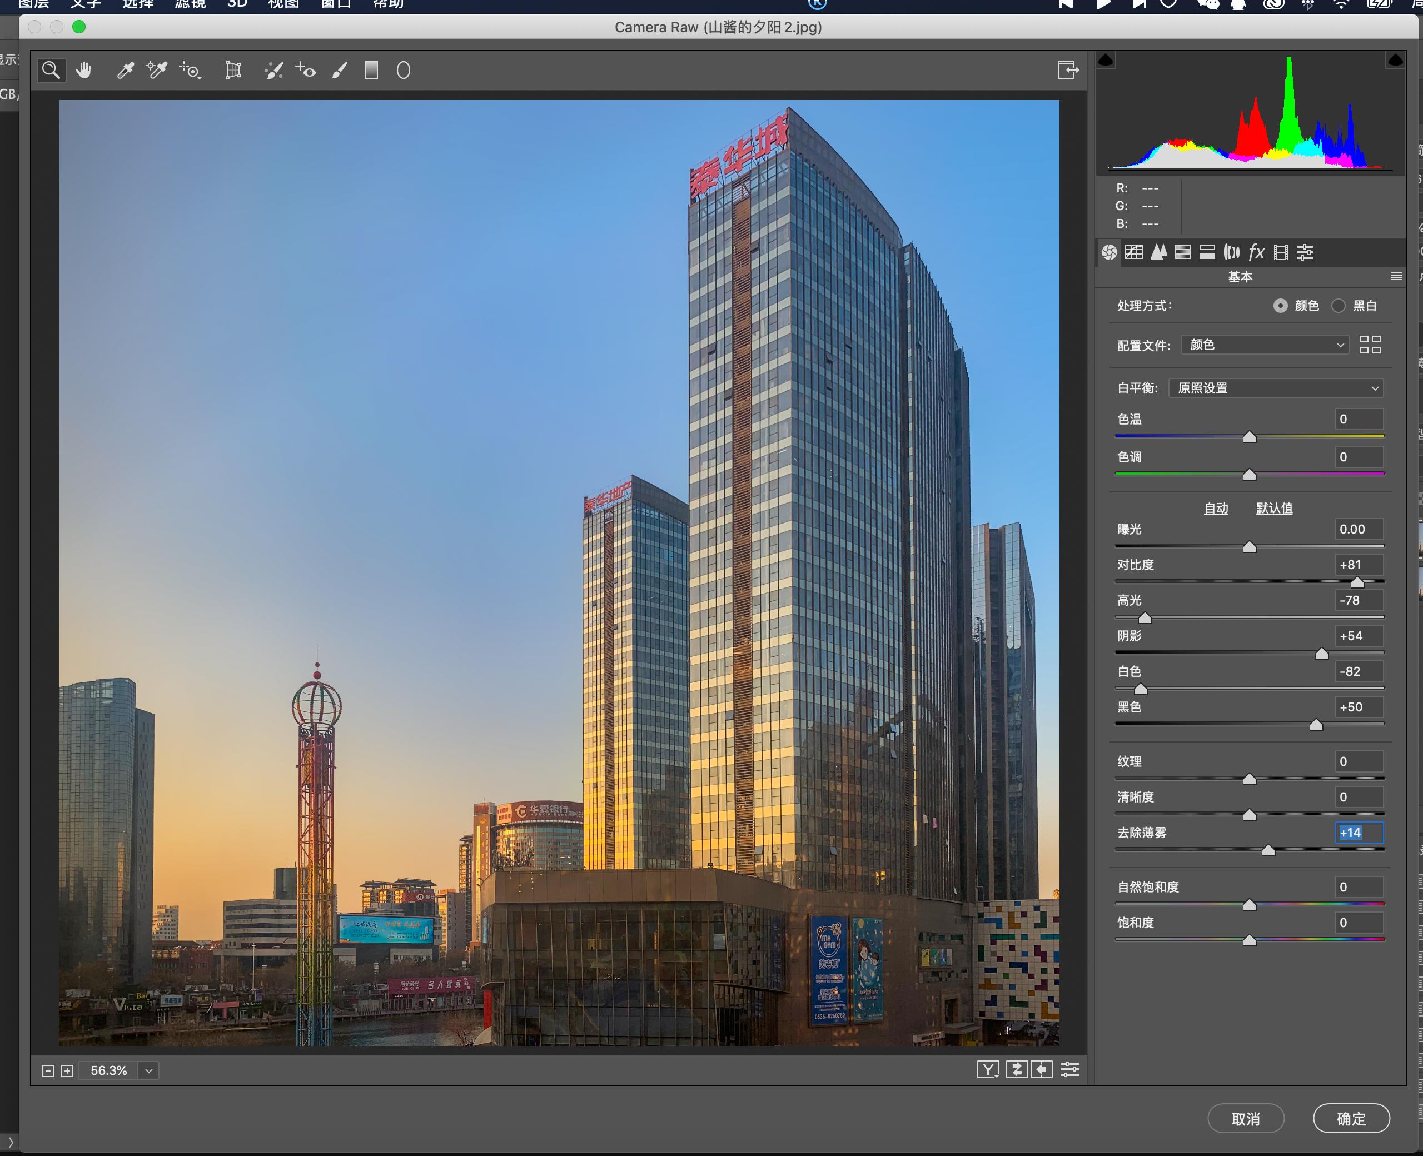Select the Graduated Filter tool
Screen dimensions: 1423x1156
tap(371, 70)
